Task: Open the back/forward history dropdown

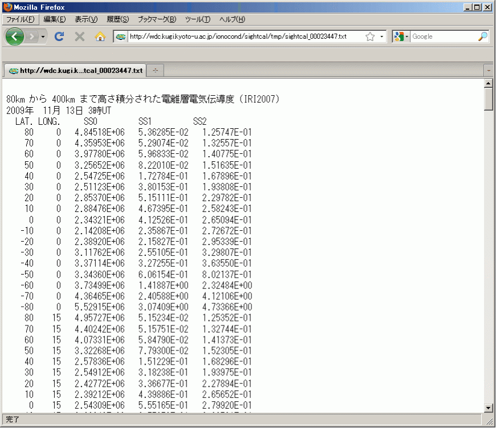Action: pyautogui.click(x=43, y=36)
